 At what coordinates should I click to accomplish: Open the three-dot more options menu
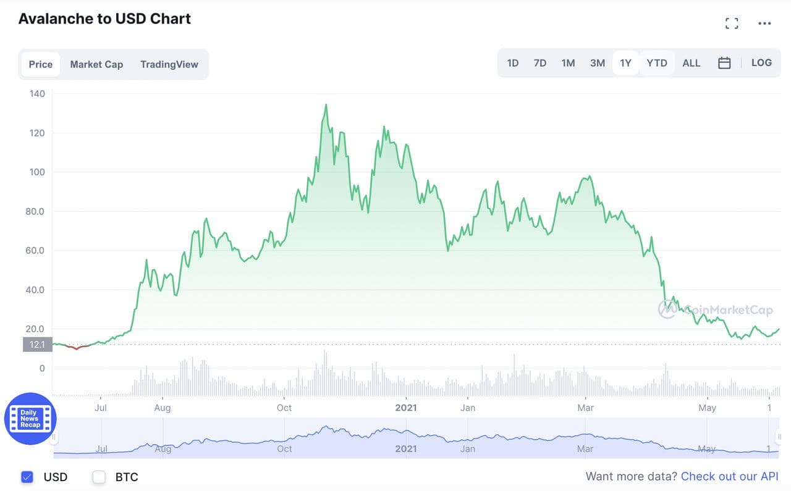pyautogui.click(x=764, y=23)
